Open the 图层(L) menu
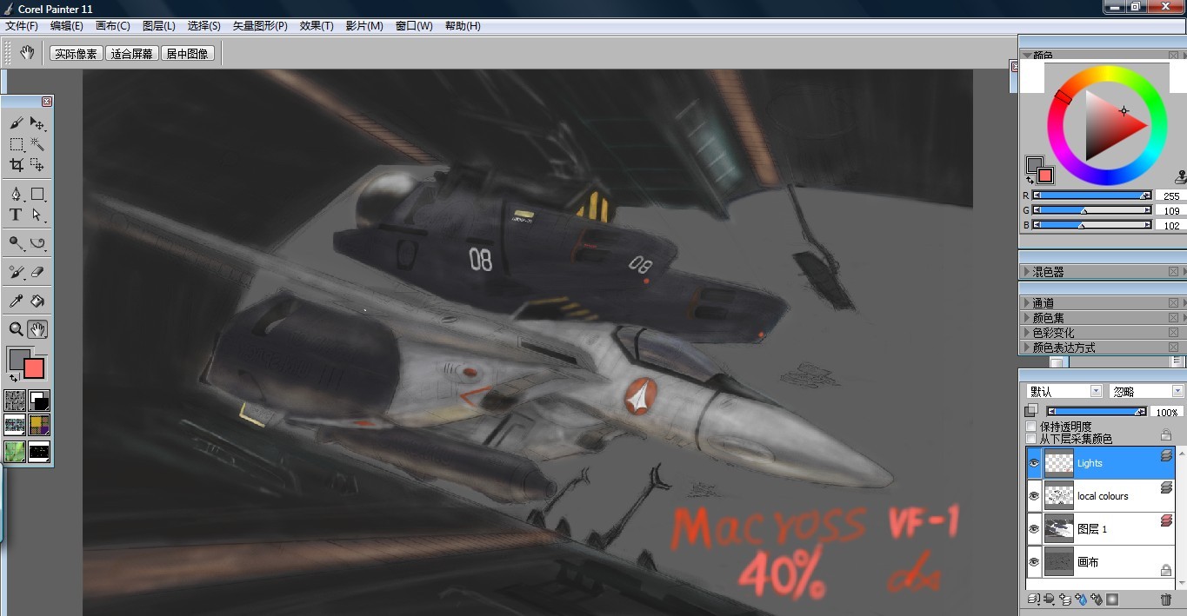1187x616 pixels. tap(159, 26)
